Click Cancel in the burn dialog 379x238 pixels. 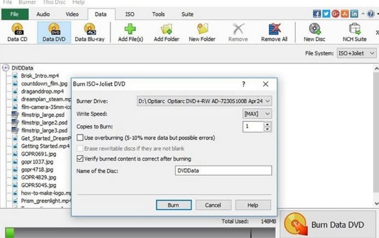[x=213, y=205]
